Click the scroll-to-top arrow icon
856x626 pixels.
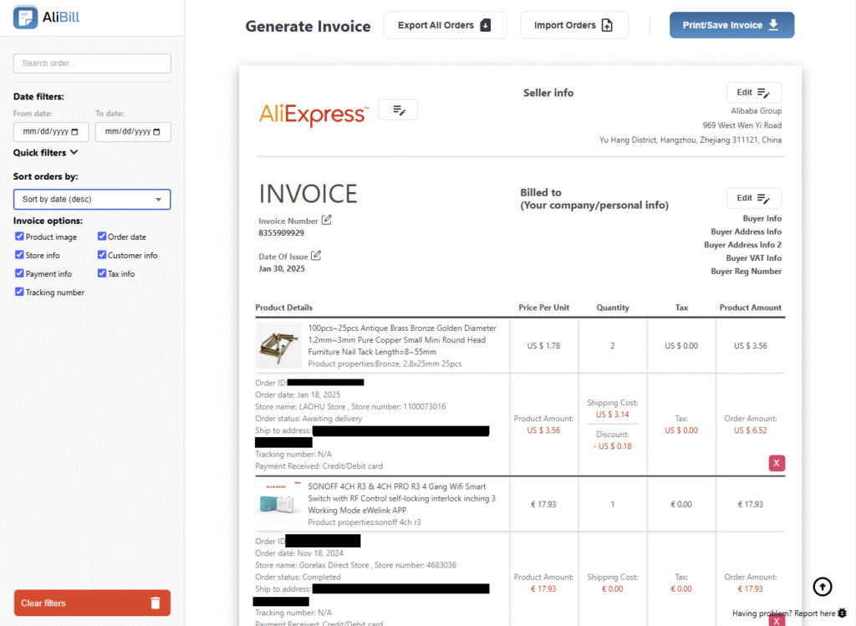point(823,587)
